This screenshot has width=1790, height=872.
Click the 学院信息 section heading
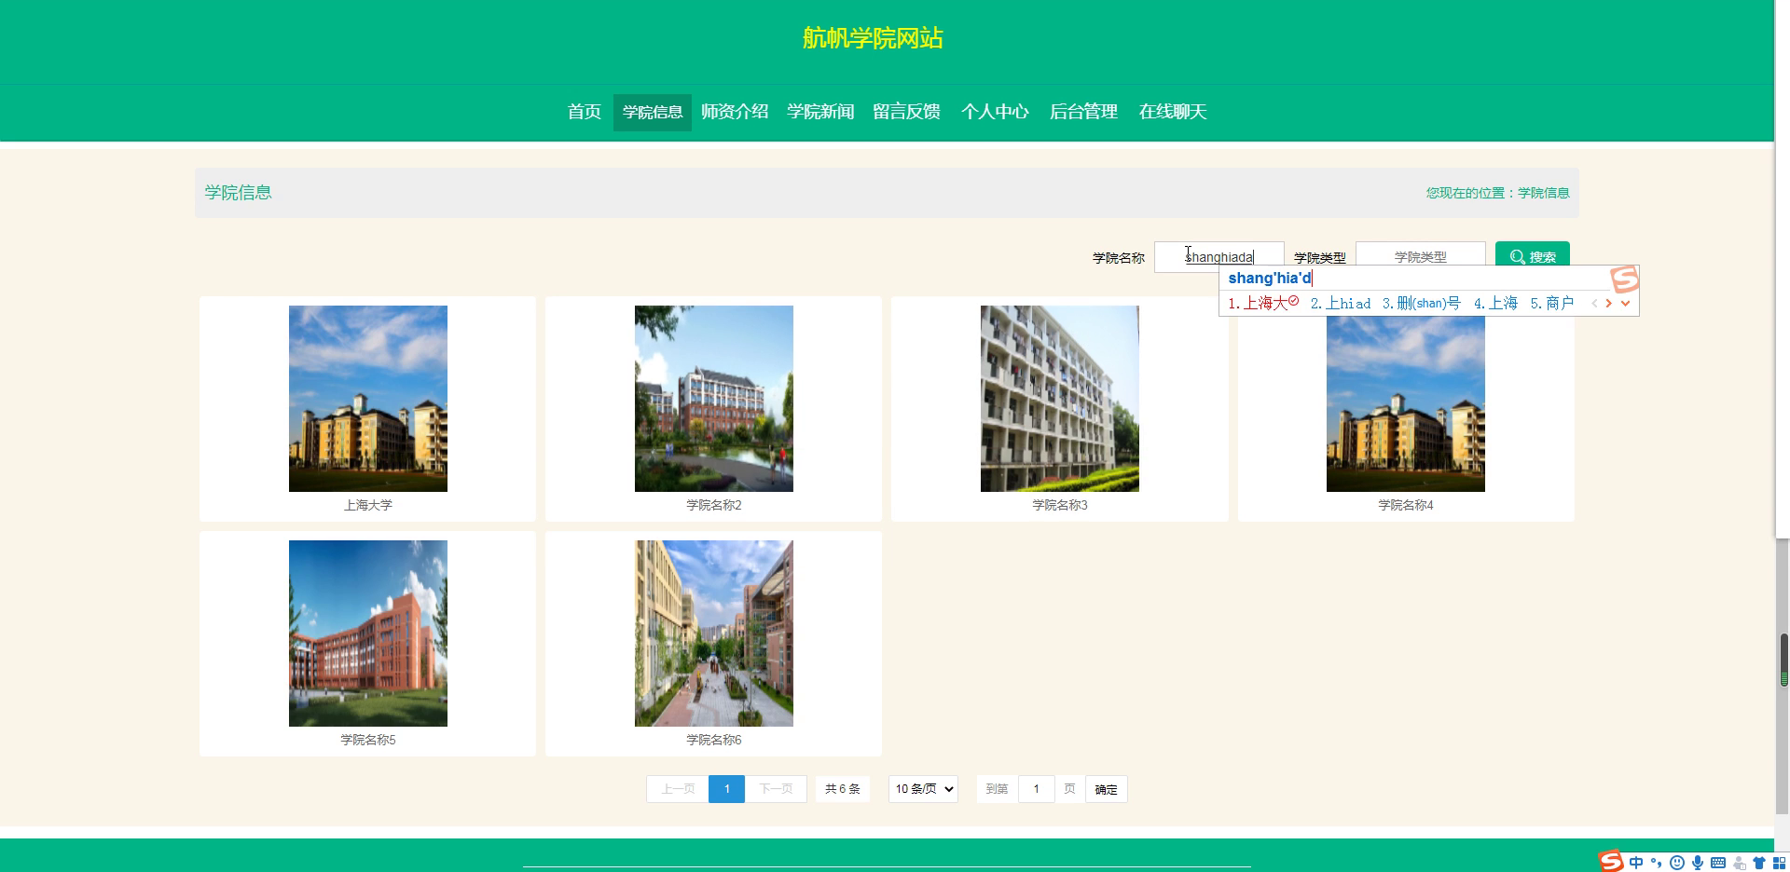[238, 193]
